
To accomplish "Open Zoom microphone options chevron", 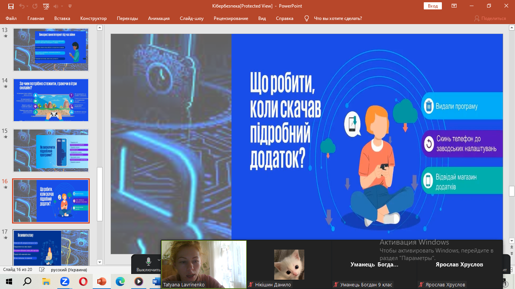I will click(159, 260).
